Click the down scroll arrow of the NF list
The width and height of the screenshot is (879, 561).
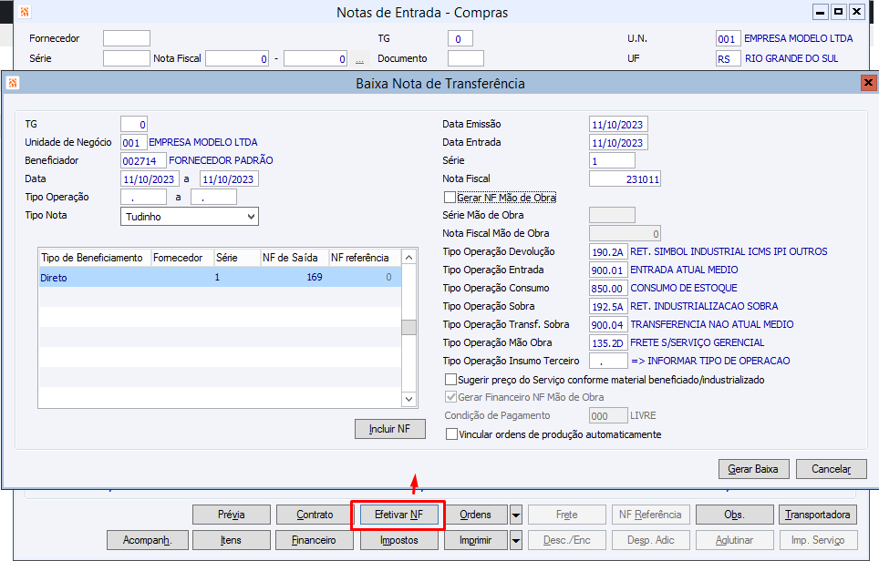click(x=409, y=399)
